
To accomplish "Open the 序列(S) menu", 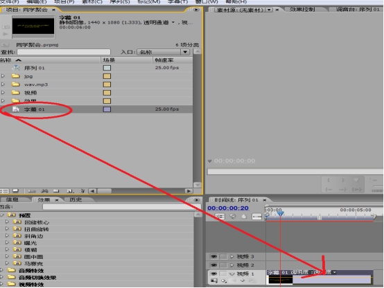I will [120, 1].
